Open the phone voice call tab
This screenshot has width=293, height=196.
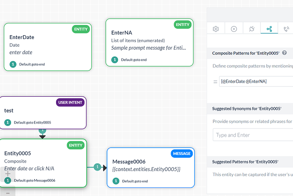[287, 29]
